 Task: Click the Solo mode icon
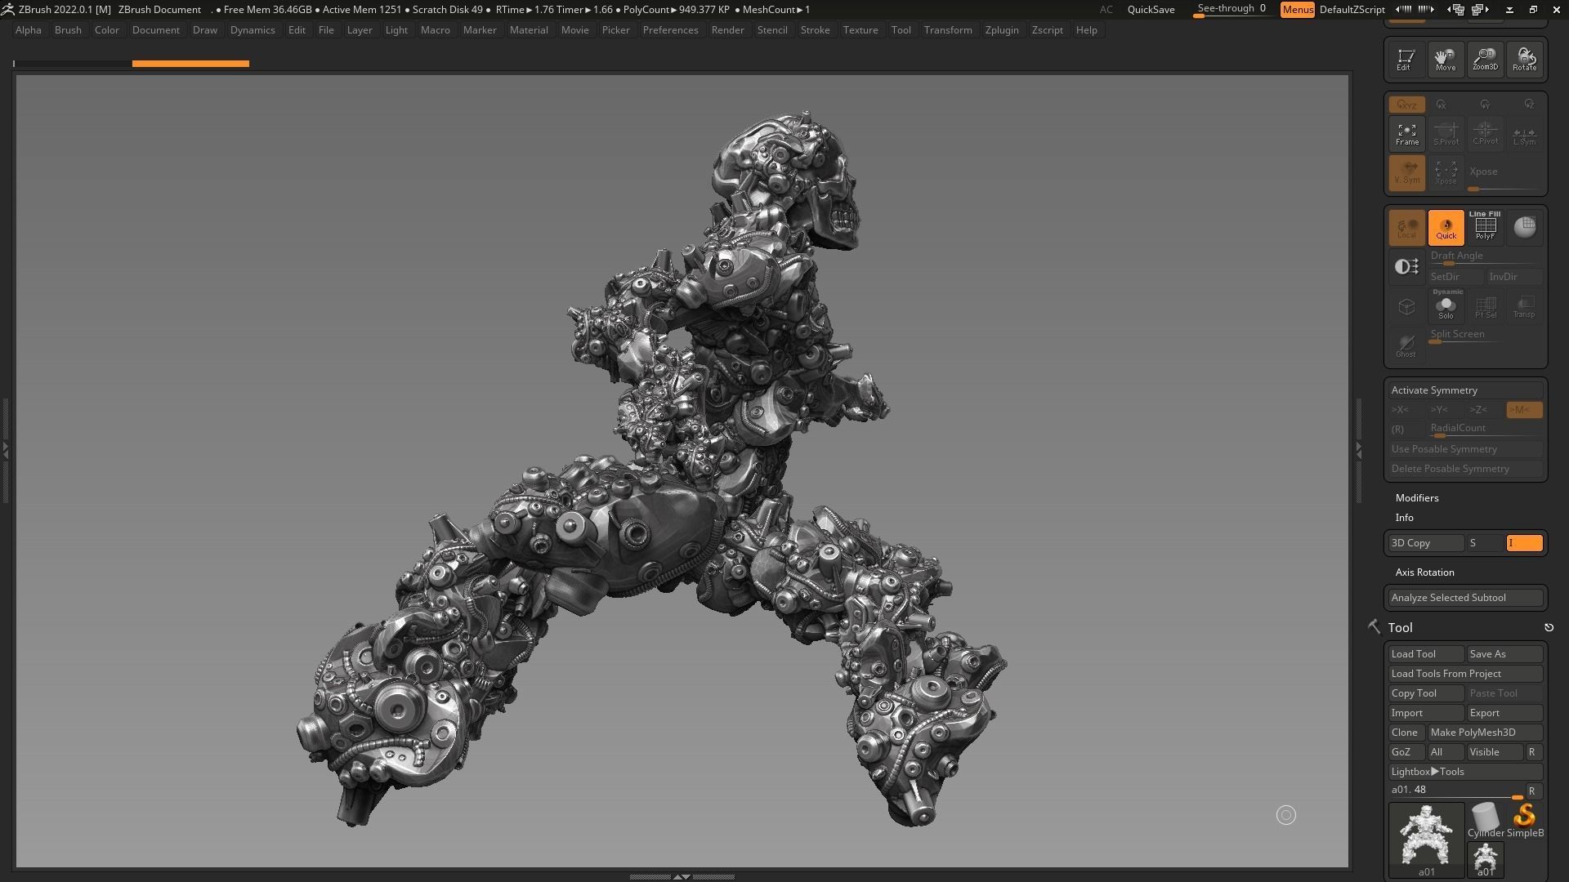1446,306
